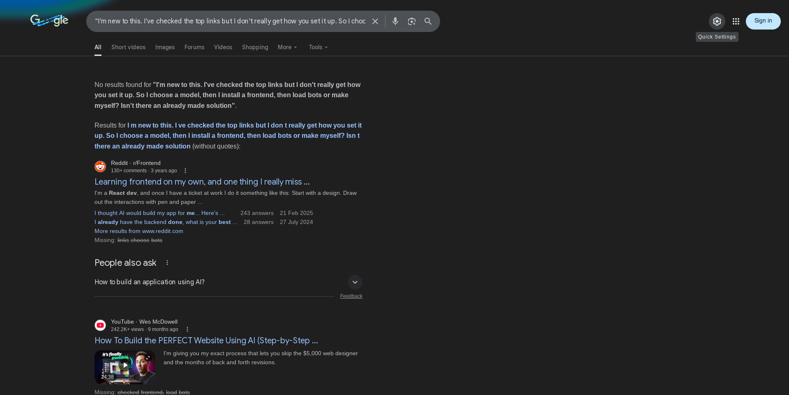Image resolution: width=789 pixels, height=395 pixels.
Task: Open more options for the YouTube result
Action: (187, 329)
